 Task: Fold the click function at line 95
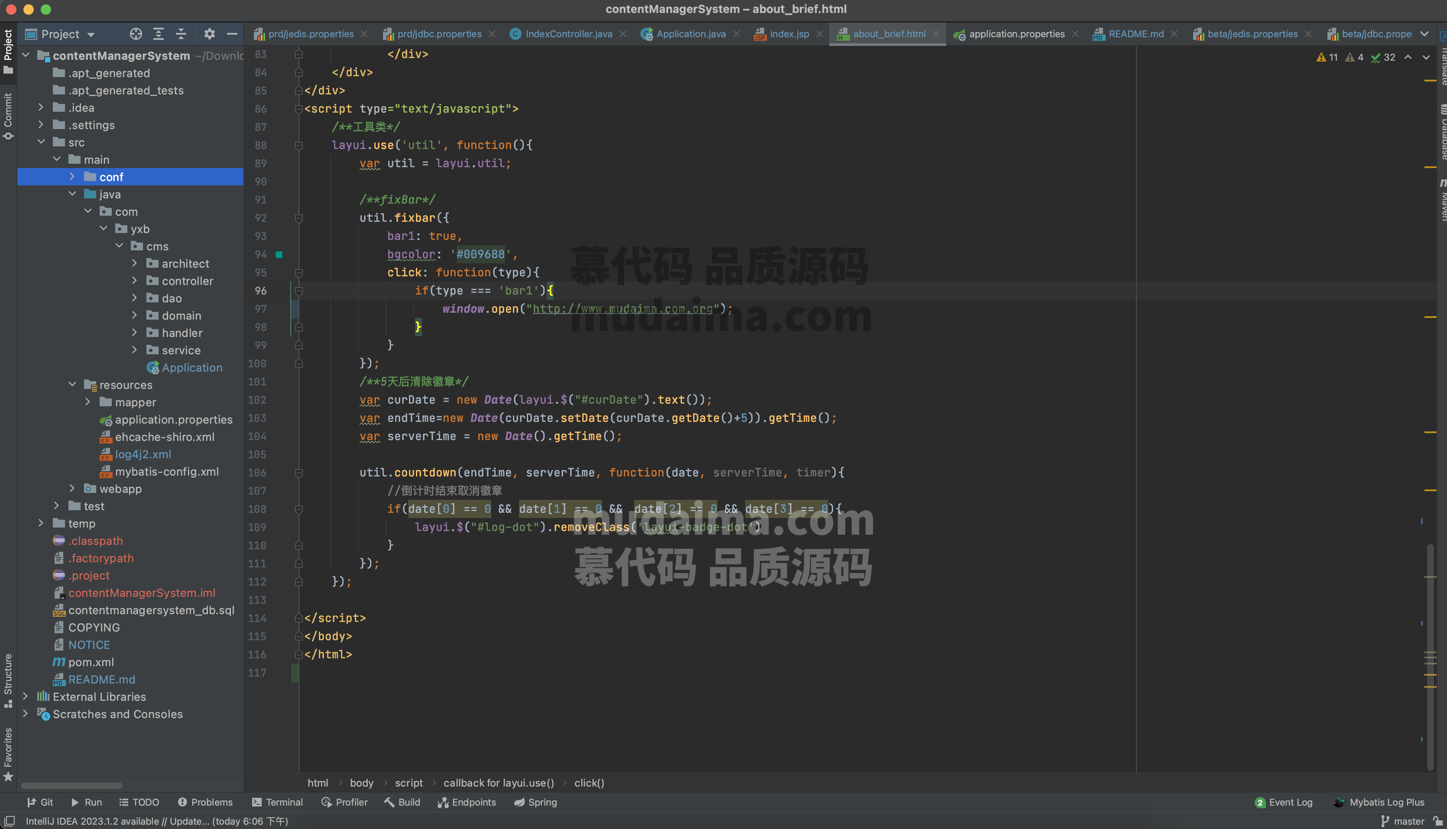298,273
